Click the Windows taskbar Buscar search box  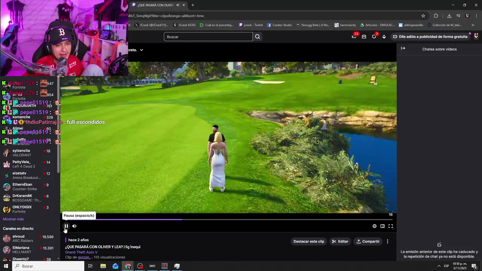(x=48, y=266)
